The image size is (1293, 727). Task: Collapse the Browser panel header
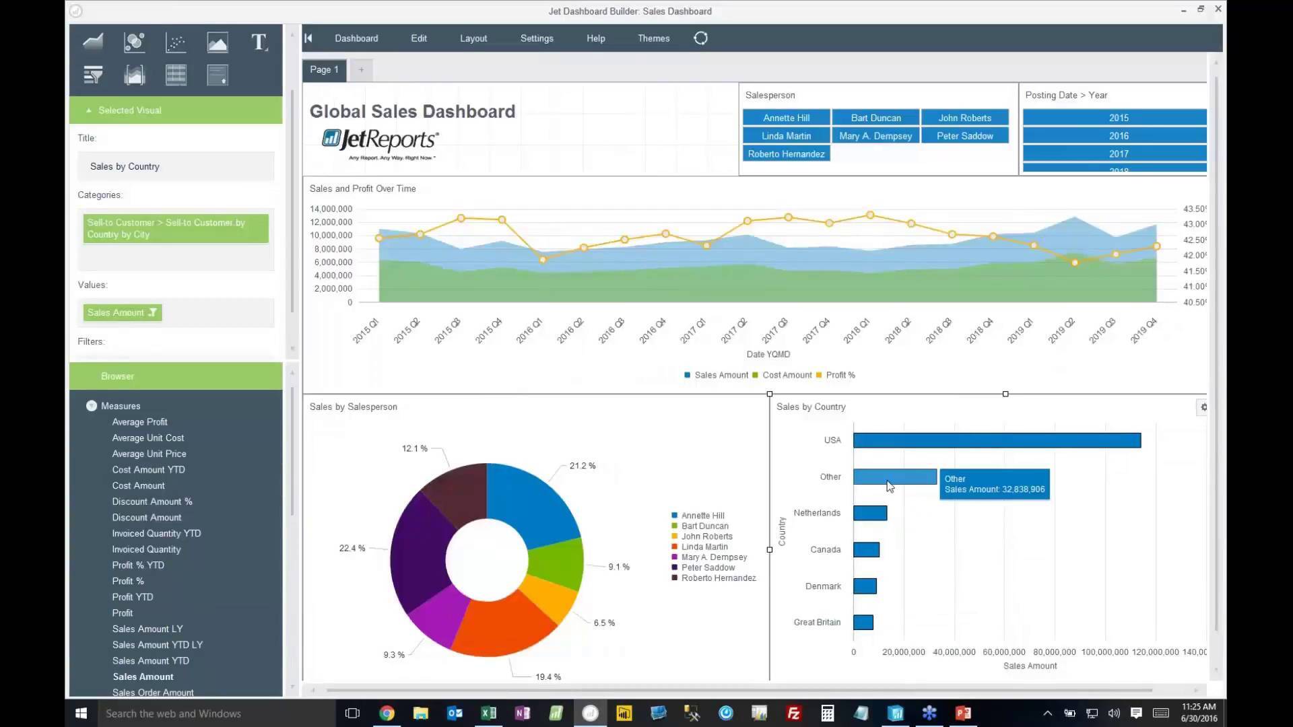click(117, 376)
